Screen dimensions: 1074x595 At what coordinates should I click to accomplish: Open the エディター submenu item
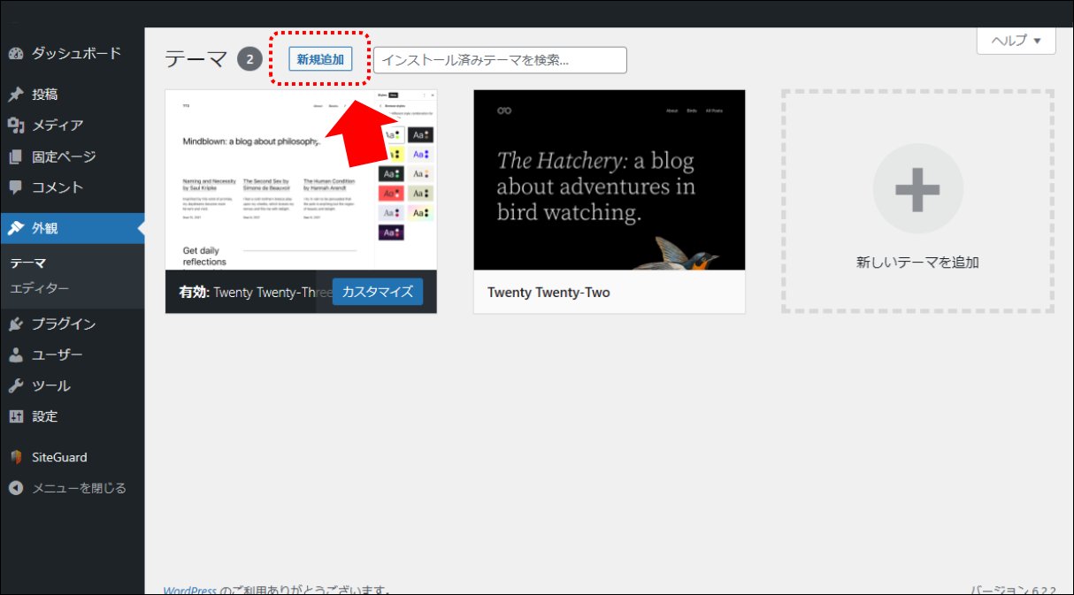73,288
